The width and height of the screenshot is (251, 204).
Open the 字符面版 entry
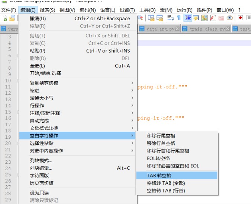pos(78,175)
